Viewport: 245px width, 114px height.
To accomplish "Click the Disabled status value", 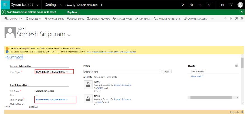I will point(33,107).
